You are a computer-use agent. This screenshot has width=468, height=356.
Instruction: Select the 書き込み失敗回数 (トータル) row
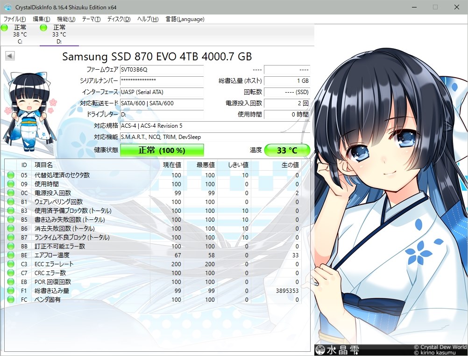[x=153, y=219]
